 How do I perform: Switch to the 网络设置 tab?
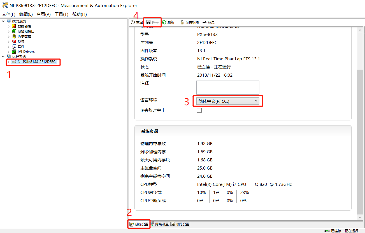[x=160, y=224]
